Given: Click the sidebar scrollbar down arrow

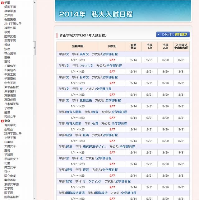Looking at the screenshot, I should click(x=35, y=198).
